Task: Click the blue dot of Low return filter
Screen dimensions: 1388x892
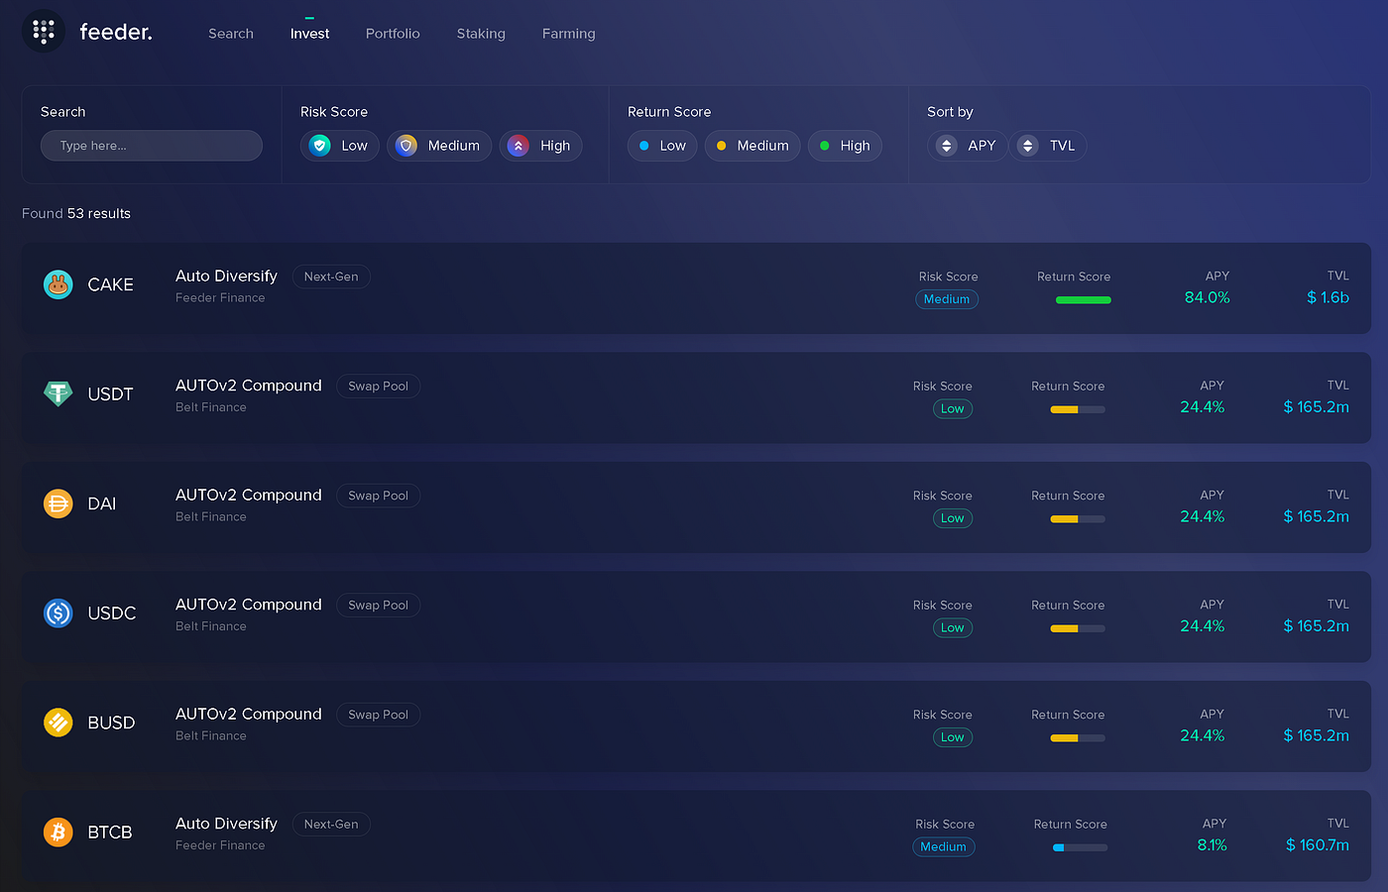Action: [x=644, y=146]
